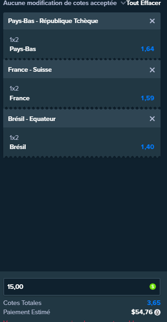The image size is (167, 322).
Task: Click the Brésil selection name
Action: (17, 147)
